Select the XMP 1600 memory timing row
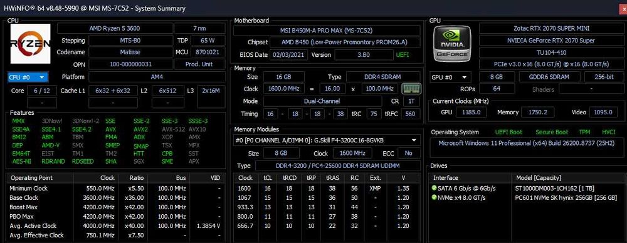The height and width of the screenshot is (243, 627). click(326, 188)
